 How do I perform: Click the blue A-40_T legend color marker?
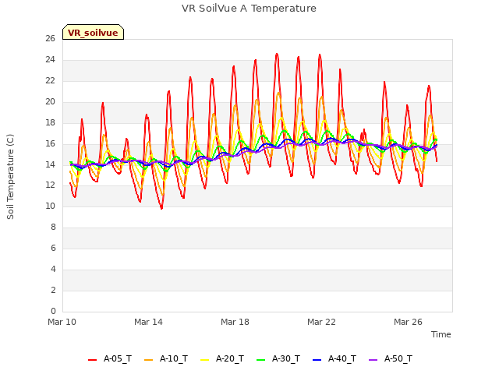(x=317, y=360)
